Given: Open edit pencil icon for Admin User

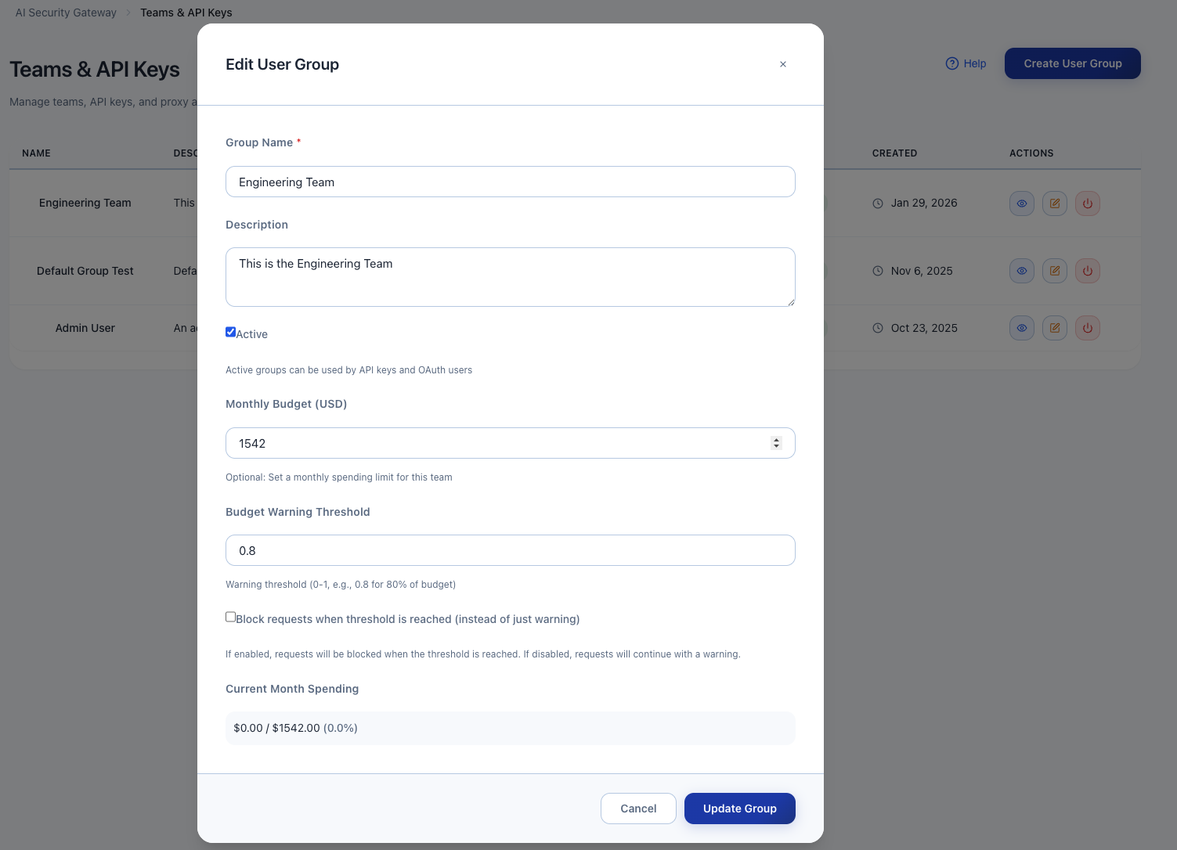Looking at the screenshot, I should click(1054, 328).
